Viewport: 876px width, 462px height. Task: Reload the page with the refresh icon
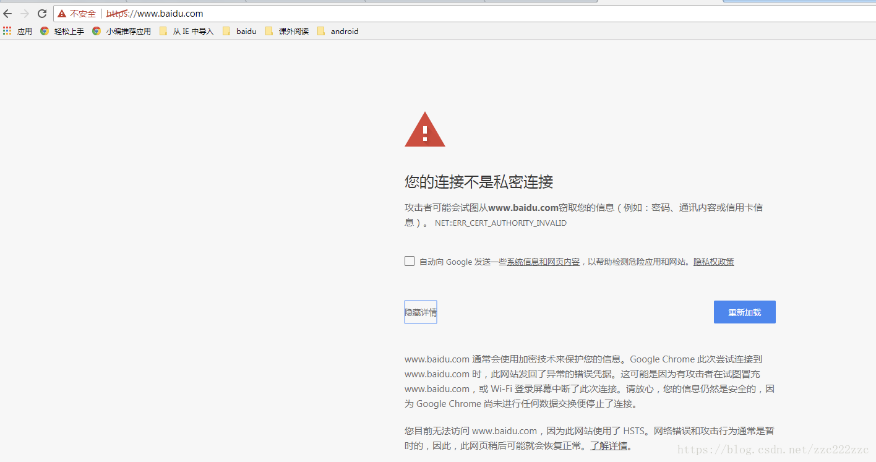click(42, 14)
